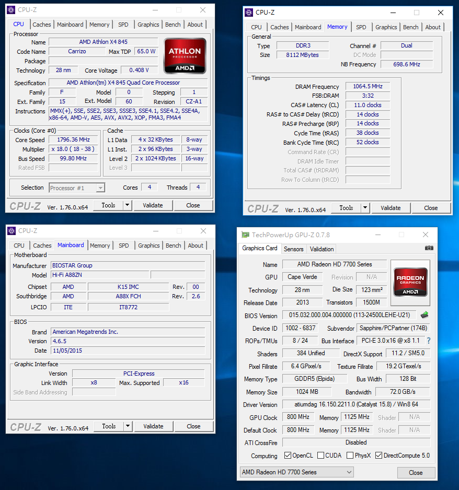Click the GPU-Z BIOS Version field

[349, 315]
